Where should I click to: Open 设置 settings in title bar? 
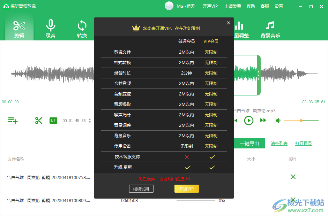tap(279, 6)
